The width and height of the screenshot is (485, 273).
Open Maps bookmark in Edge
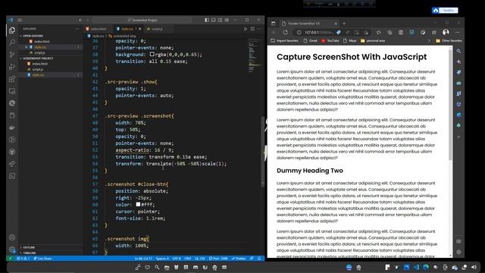click(350, 40)
